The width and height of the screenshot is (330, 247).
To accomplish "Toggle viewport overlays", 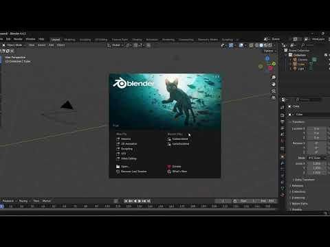I will pyautogui.click(x=241, y=45).
